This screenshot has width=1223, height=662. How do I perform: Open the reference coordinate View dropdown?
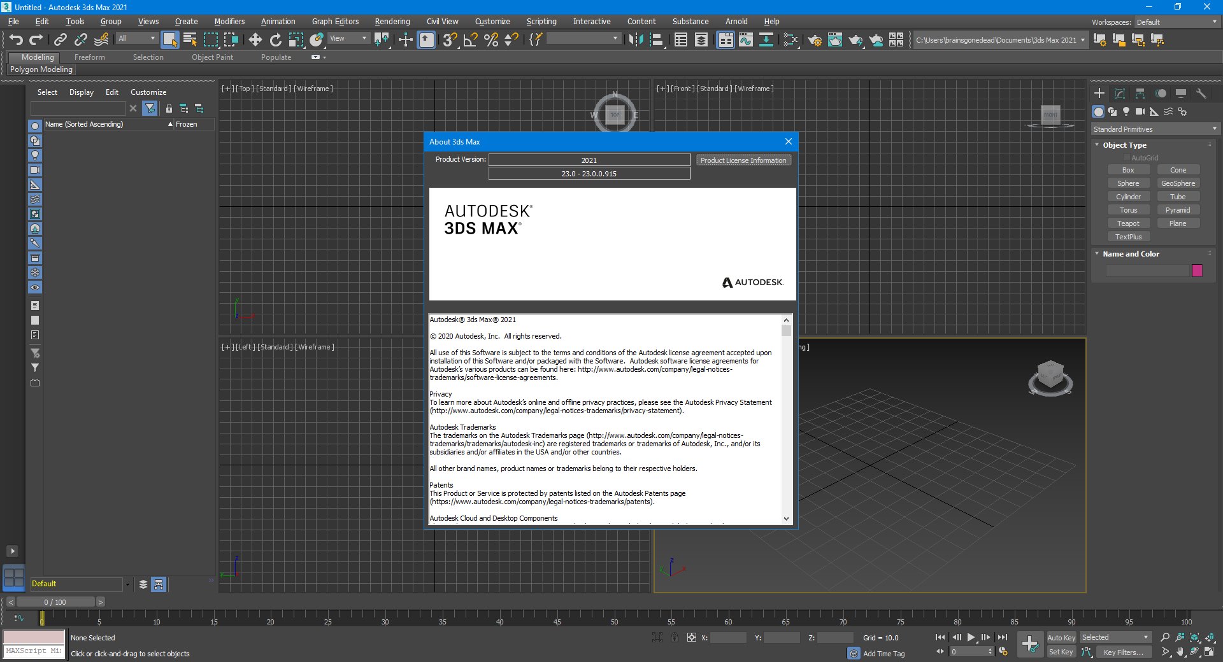point(348,39)
